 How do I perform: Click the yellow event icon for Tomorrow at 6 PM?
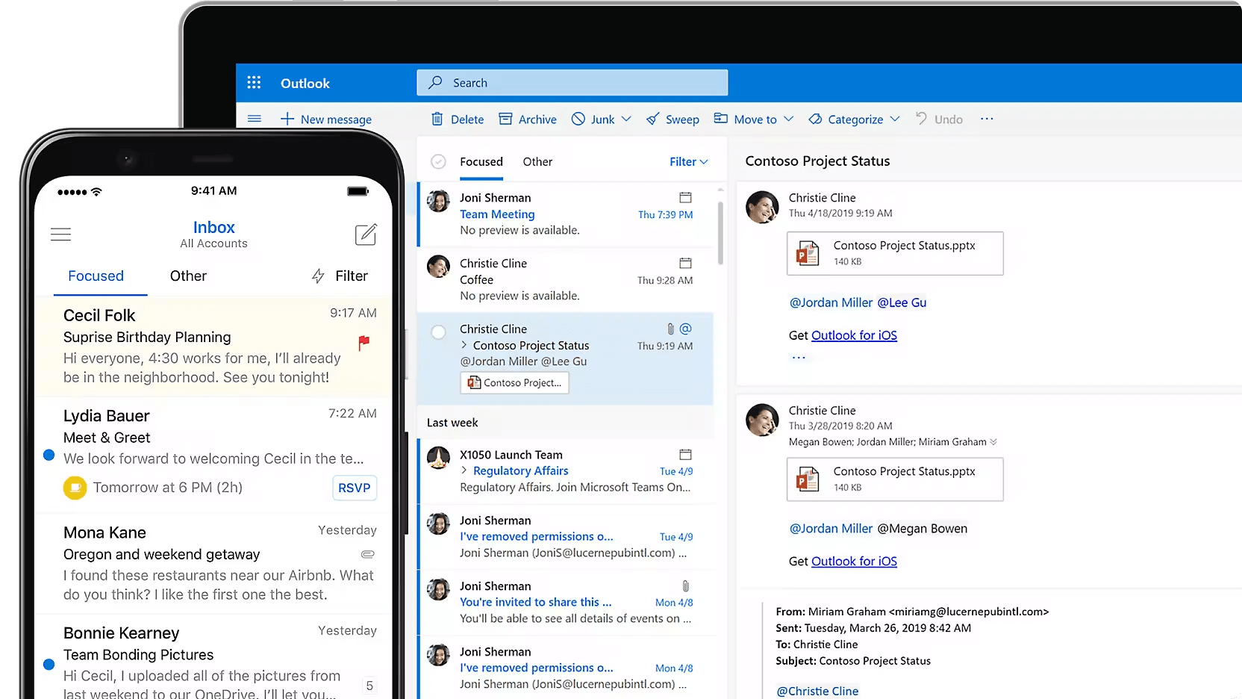point(75,488)
